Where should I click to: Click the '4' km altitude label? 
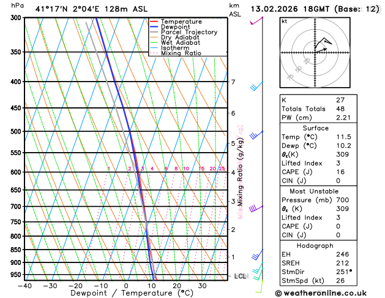[233, 172]
